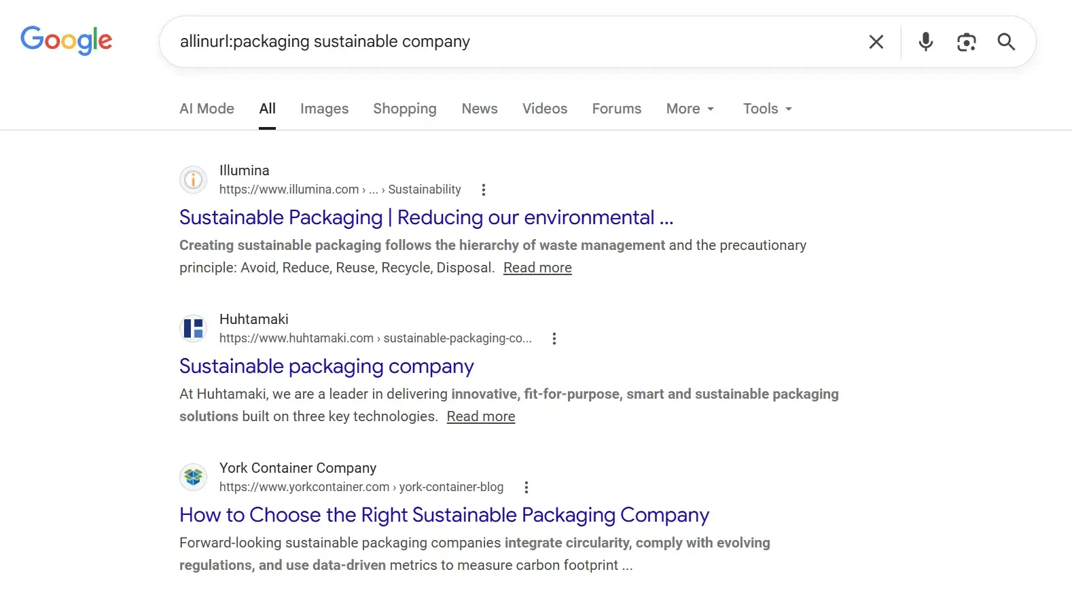Image resolution: width=1072 pixels, height=593 pixels.
Task: Open options menu for York Container result
Action: point(526,487)
